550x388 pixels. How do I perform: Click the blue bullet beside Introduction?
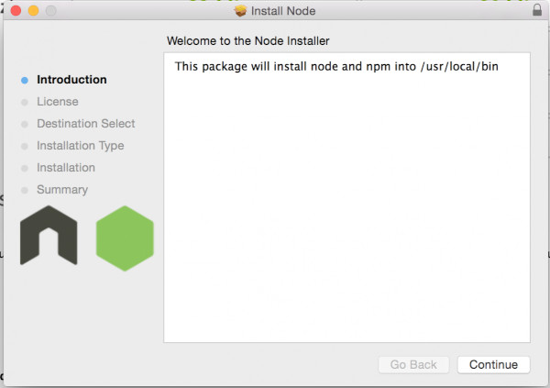[25, 81]
